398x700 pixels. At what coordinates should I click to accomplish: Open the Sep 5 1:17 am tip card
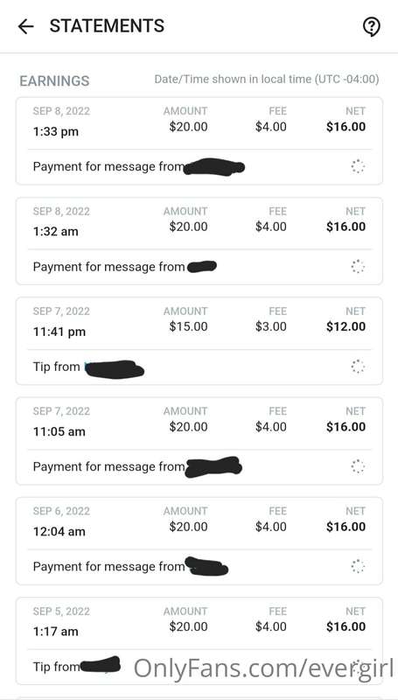(x=199, y=640)
